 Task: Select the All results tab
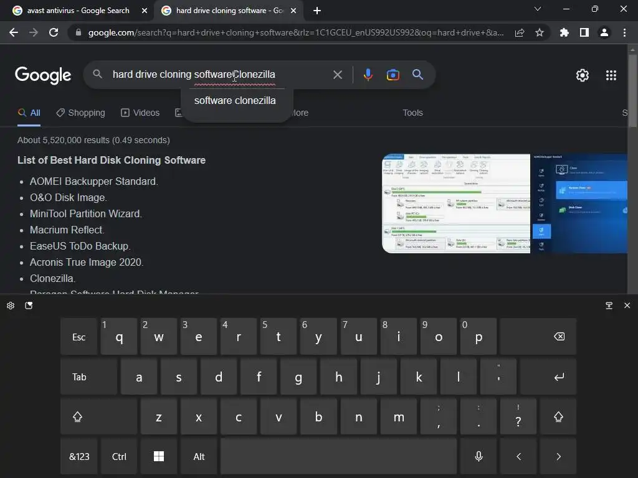[29, 113]
